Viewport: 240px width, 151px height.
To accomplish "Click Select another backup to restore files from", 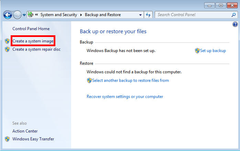I will [130, 80].
